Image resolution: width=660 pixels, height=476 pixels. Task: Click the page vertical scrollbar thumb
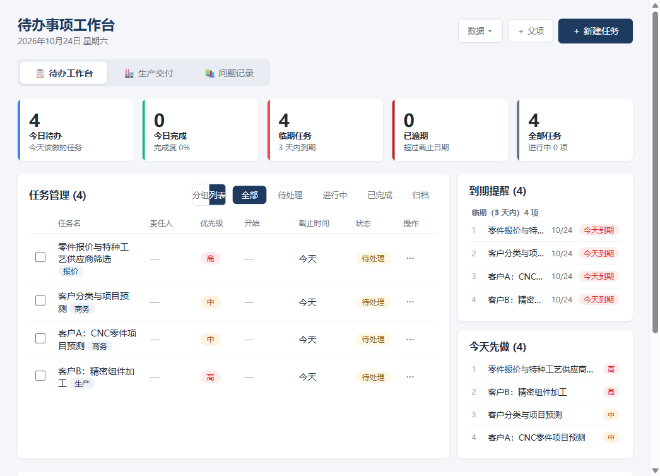pos(656,172)
